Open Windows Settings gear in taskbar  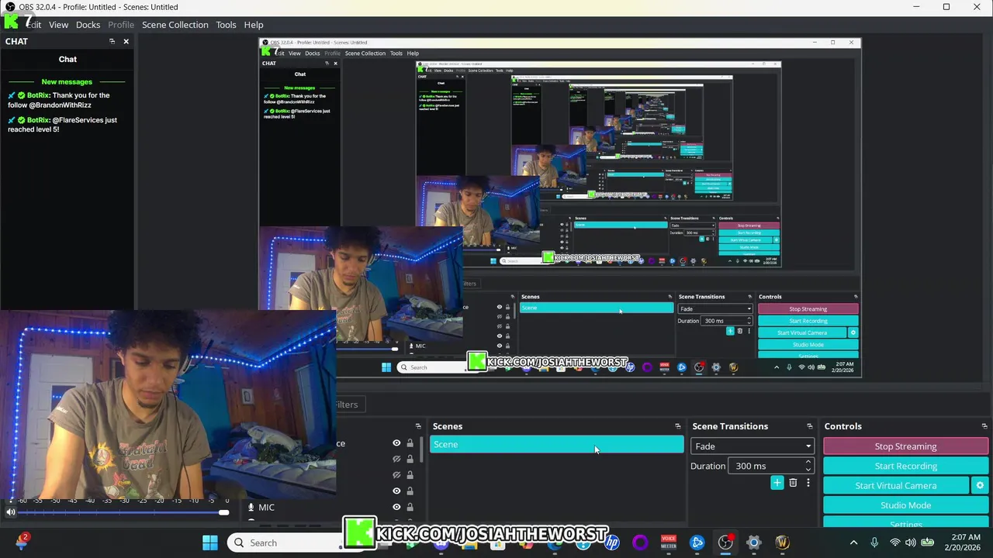(753, 542)
